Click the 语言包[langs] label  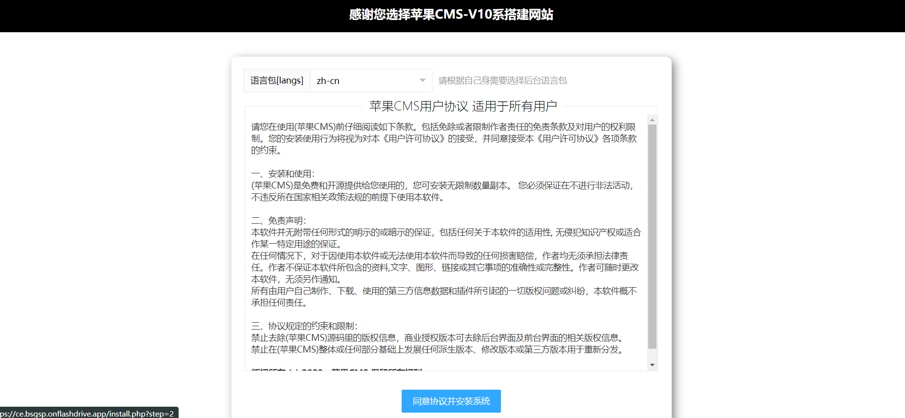coord(277,81)
